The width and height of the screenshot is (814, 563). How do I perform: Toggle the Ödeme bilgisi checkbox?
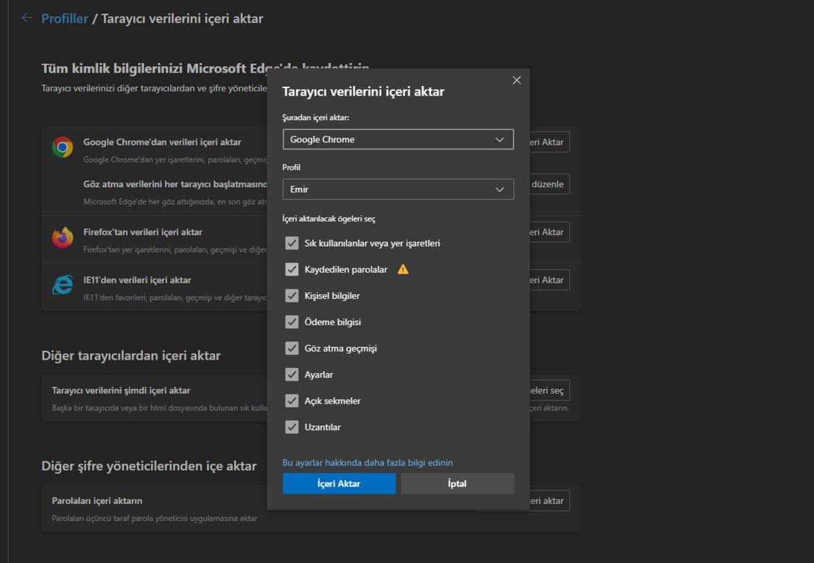(x=292, y=322)
